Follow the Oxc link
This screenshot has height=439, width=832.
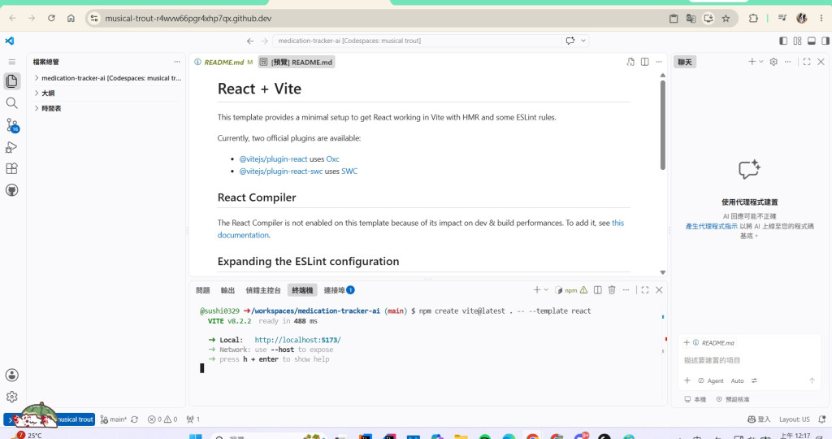(332, 159)
